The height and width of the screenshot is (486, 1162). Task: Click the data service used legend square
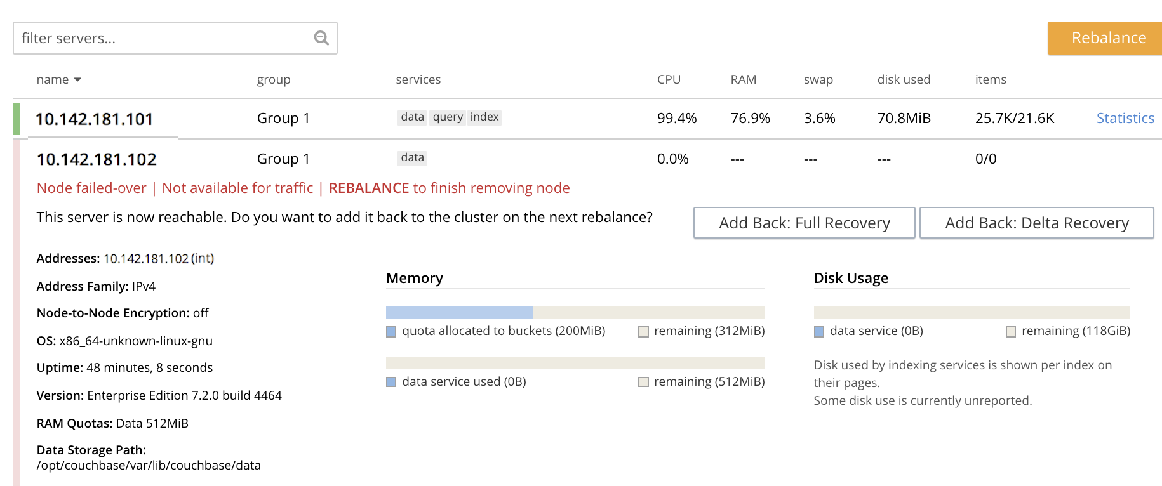pyautogui.click(x=391, y=382)
